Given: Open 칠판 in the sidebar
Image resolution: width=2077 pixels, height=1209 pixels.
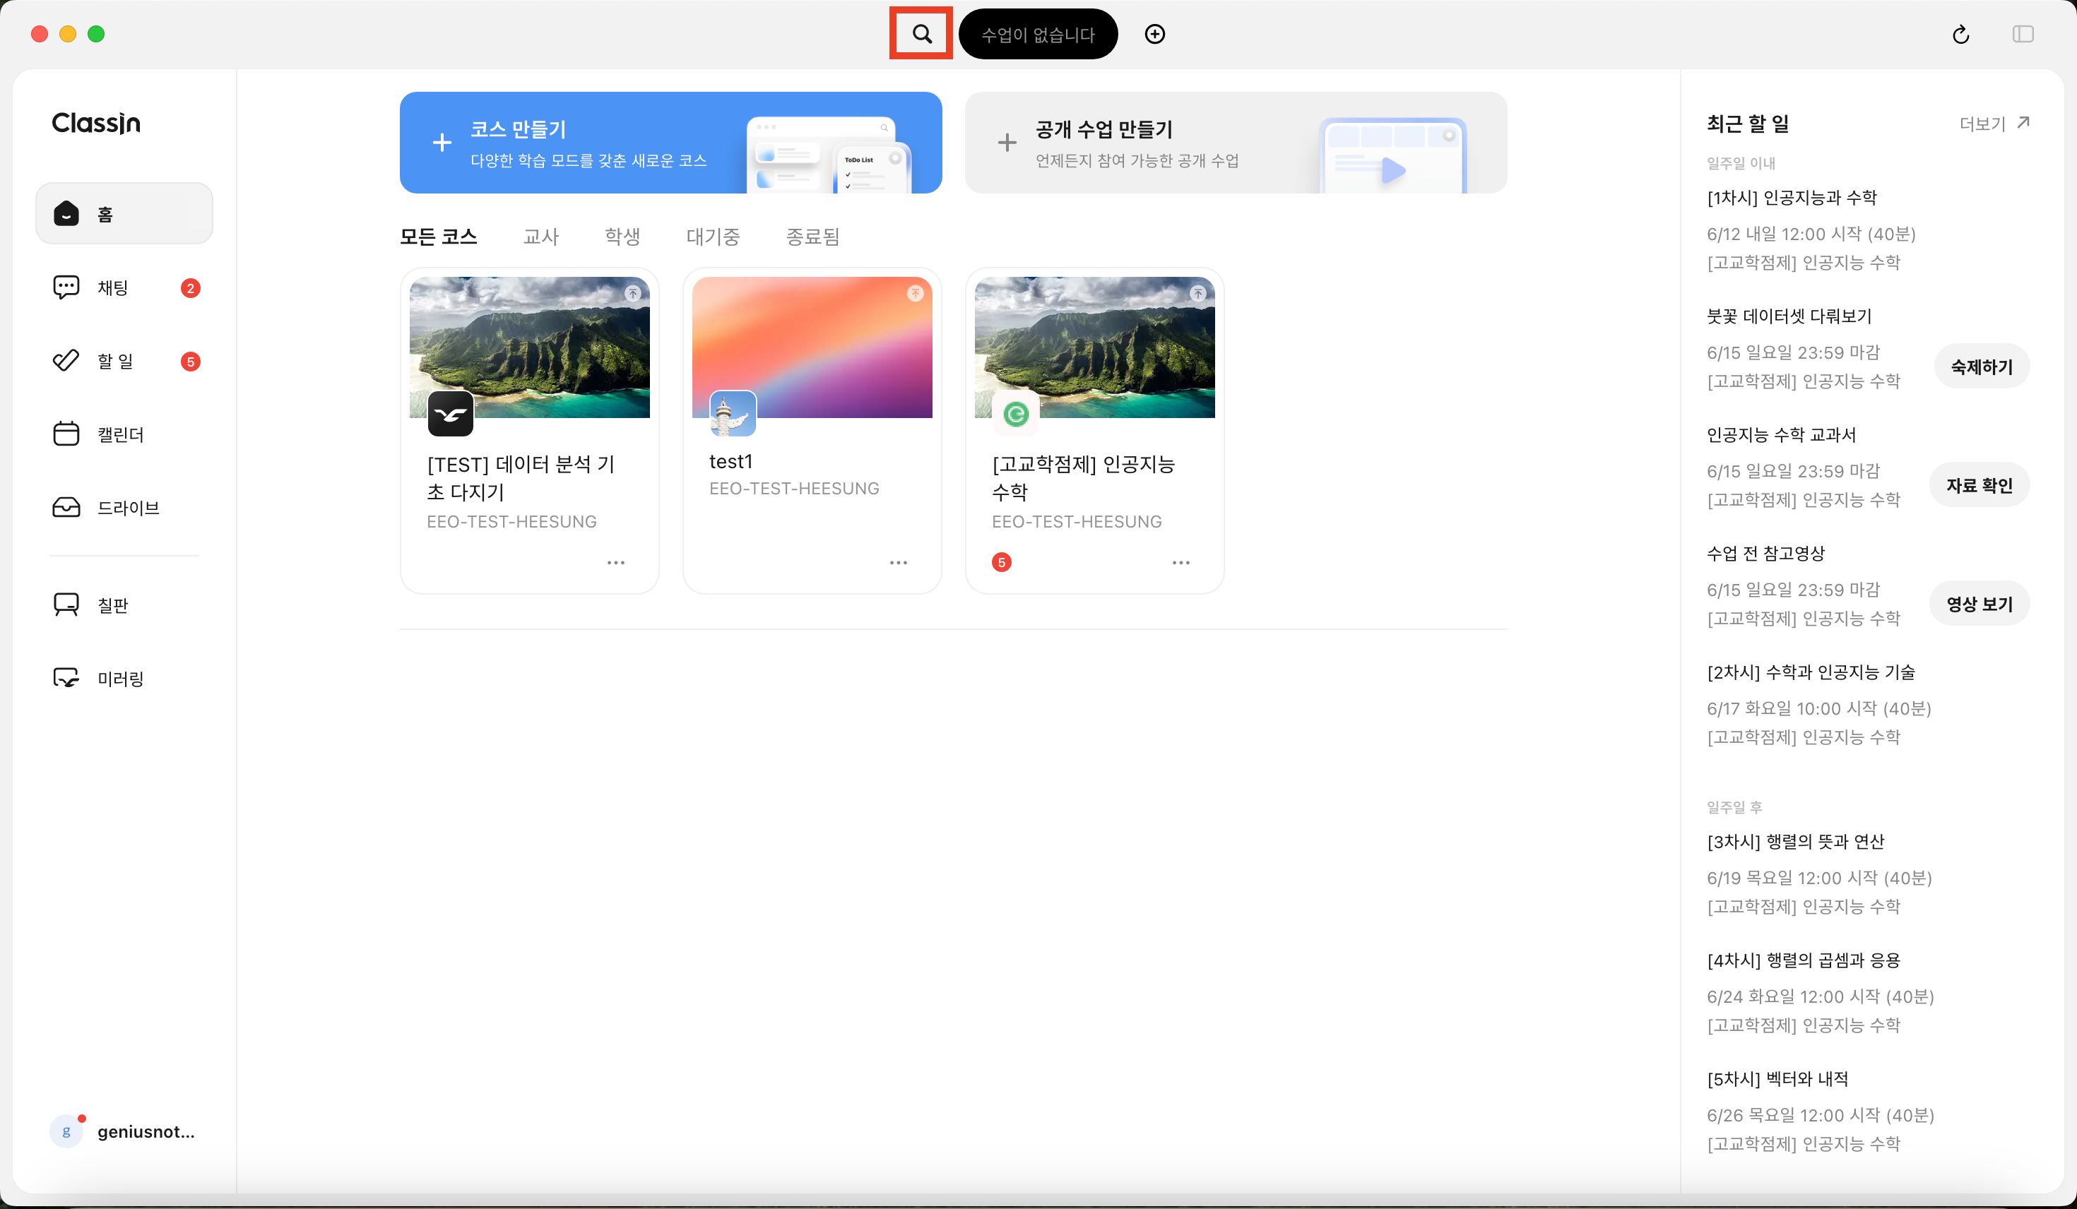Looking at the screenshot, I should 124,605.
